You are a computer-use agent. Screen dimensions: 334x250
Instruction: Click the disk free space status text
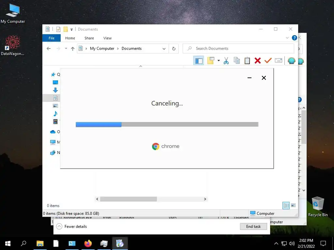(x=71, y=214)
